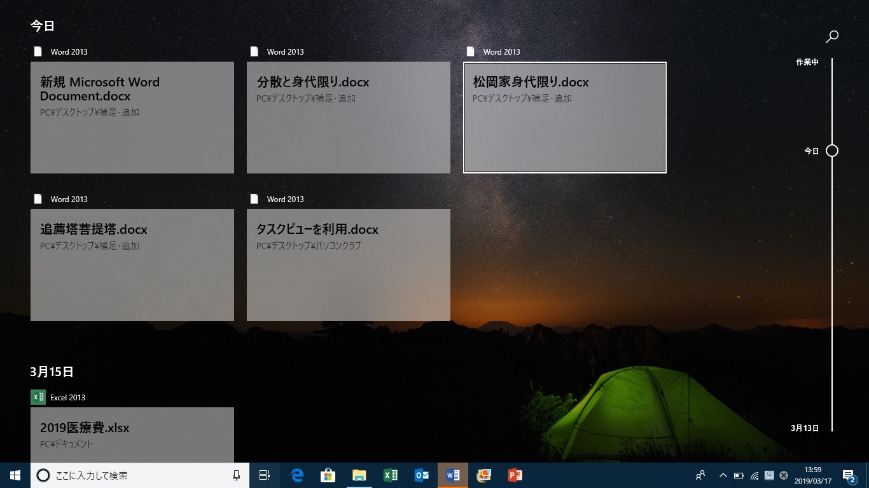The height and width of the screenshot is (488, 869).
Task: Click the ここに入力して検索 search box
Action: [x=140, y=475]
